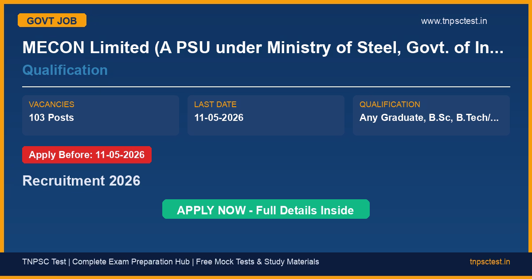Image resolution: width=532 pixels, height=279 pixels.
Task: Click the orange QUALIFICATION card label
Action: 390,105
